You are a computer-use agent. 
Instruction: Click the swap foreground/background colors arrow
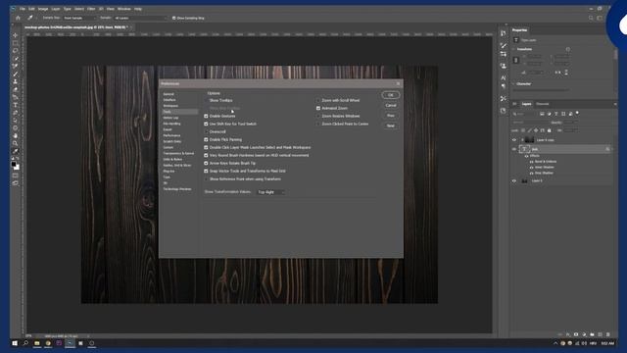[18, 159]
